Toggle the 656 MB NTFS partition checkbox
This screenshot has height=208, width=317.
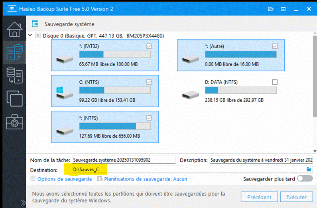tap(149, 118)
